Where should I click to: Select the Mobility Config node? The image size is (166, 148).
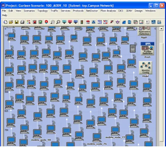point(145,68)
